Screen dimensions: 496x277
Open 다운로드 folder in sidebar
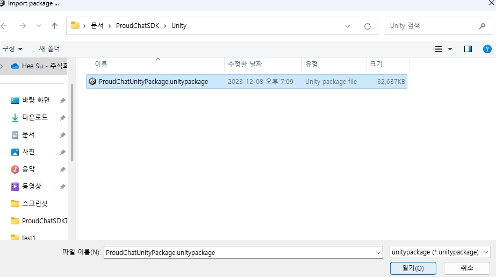point(35,117)
